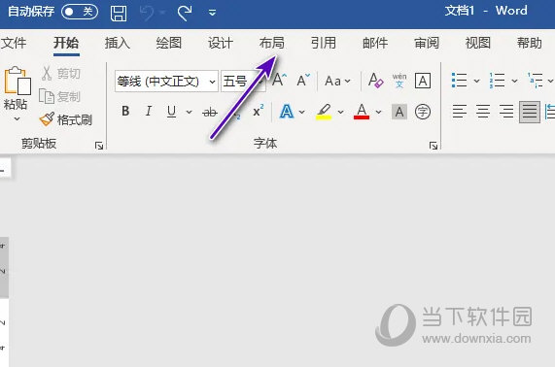This screenshot has height=367, width=555.
Task: Click the 粘贴 paste clipboard icon
Action: click(17, 81)
